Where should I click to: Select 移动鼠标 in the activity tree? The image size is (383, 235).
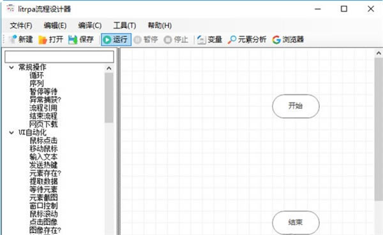pos(43,148)
